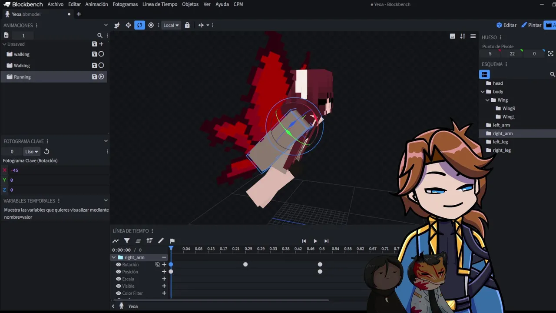Toggle the graph editor icon in timeline
556x313 pixels.
[116, 241]
